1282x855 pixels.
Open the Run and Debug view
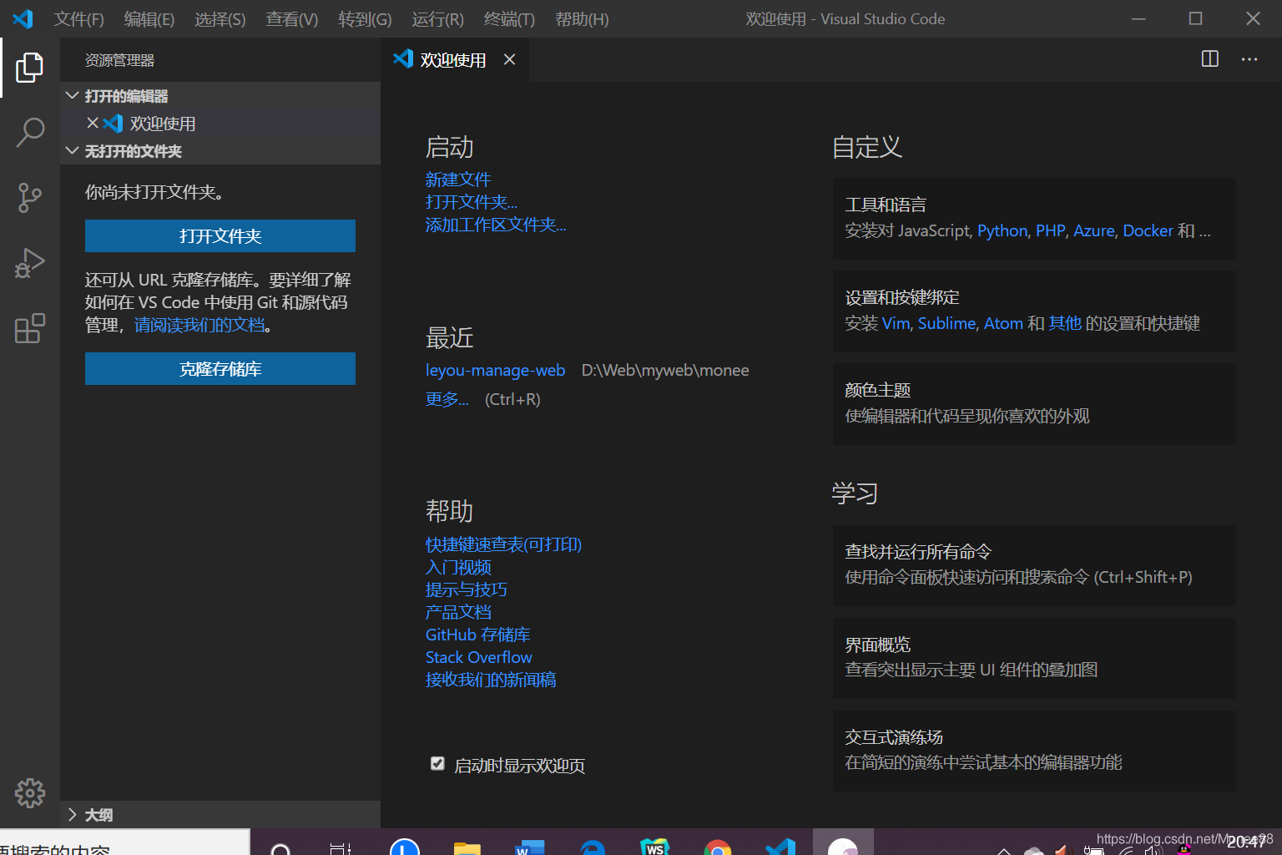point(30,263)
